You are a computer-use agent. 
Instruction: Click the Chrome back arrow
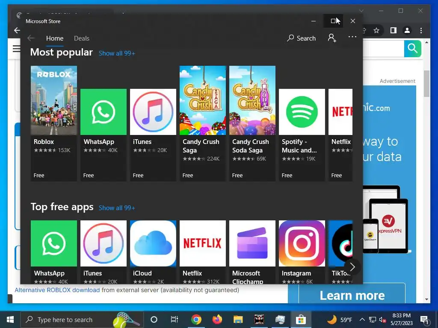[17, 30]
